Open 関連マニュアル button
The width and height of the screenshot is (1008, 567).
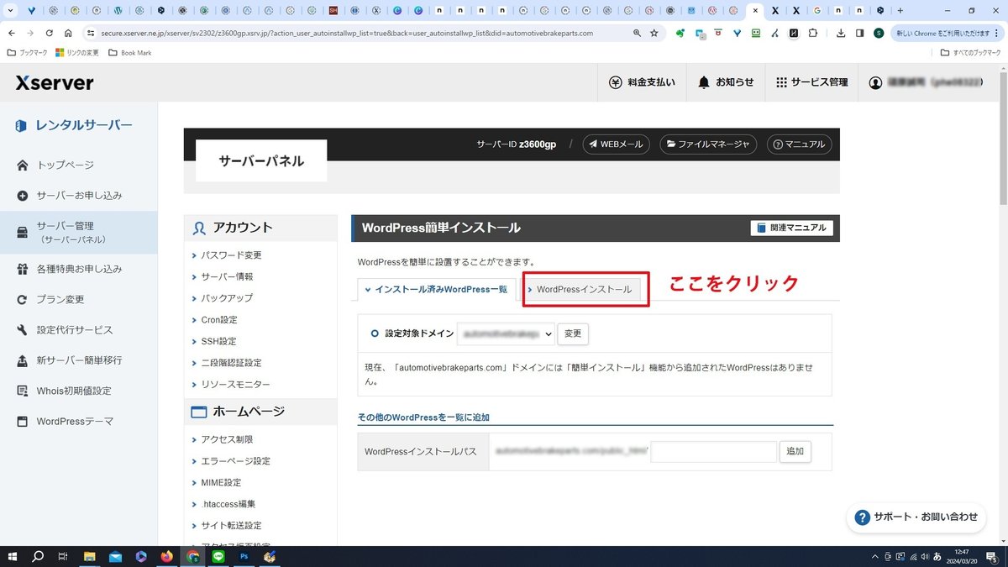(x=791, y=228)
